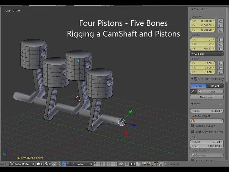
Task: Decrease Scale X with left arrow
Action: click(192, 63)
